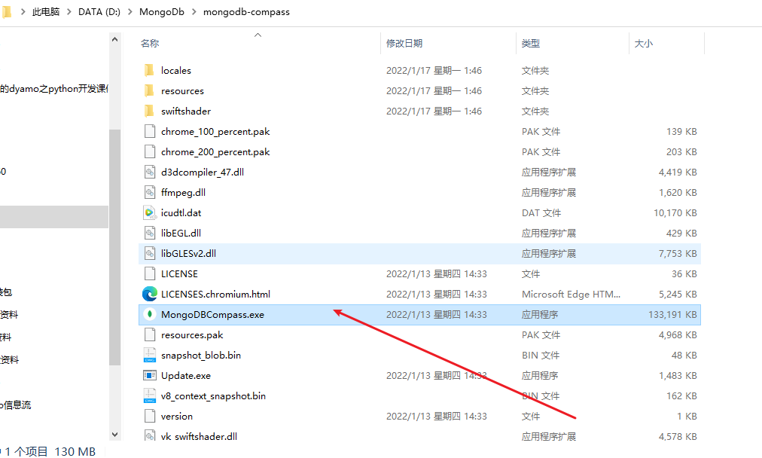The image size is (762, 458).
Task: Click the navigation pane scrollbar thumb
Action: (x=114, y=248)
